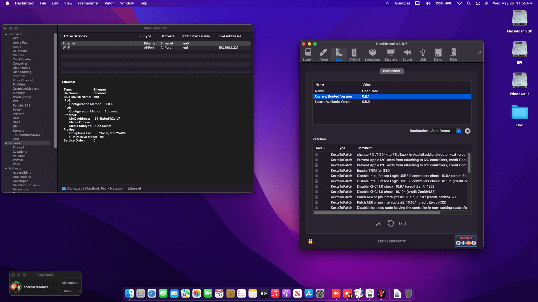The width and height of the screenshot is (538, 302).
Task: Collapse the Software section in sidebar
Action: [6, 168]
